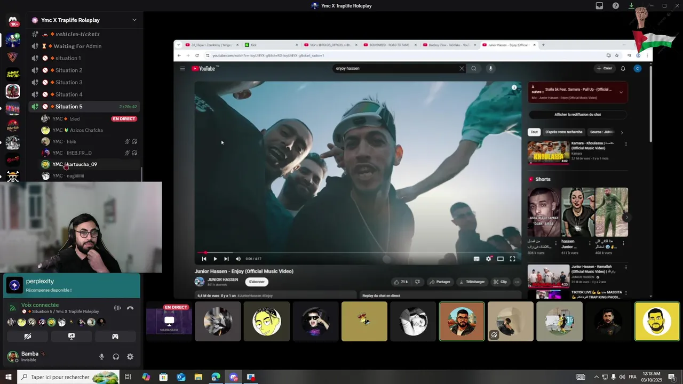The image size is (683, 384).
Task: Join the Situation 2 voice channel
Action: [x=85, y=70]
